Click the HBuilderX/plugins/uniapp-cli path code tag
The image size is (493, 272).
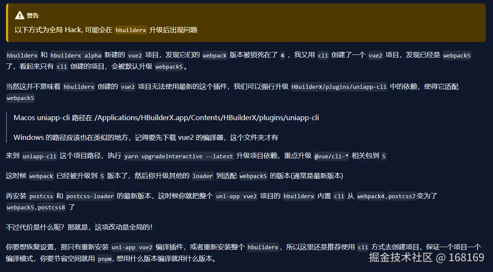pyautogui.click(x=339, y=86)
